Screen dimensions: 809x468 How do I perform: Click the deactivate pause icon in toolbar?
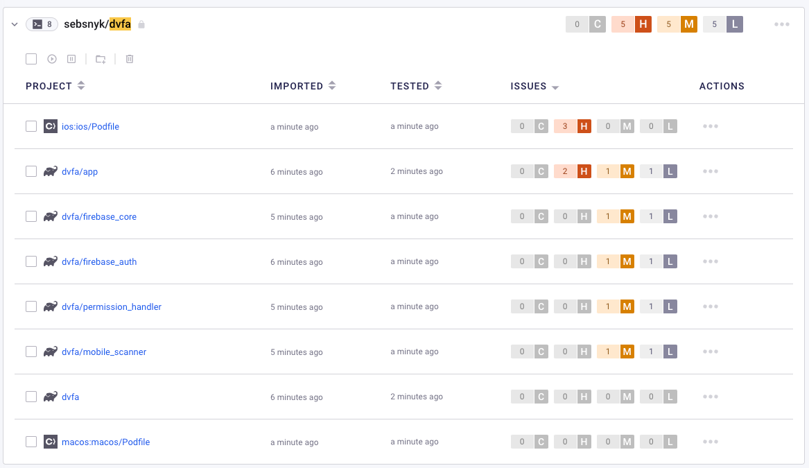coord(71,59)
